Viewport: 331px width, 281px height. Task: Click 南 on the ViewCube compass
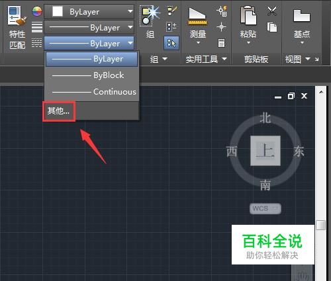(265, 185)
